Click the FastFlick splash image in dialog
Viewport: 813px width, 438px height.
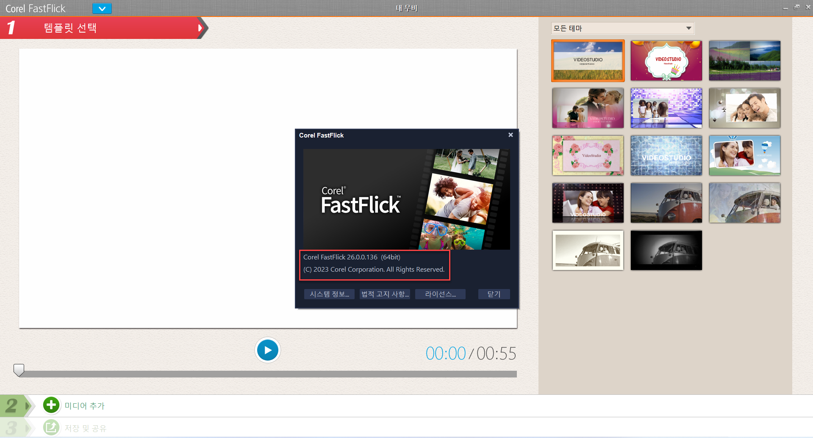[407, 199]
